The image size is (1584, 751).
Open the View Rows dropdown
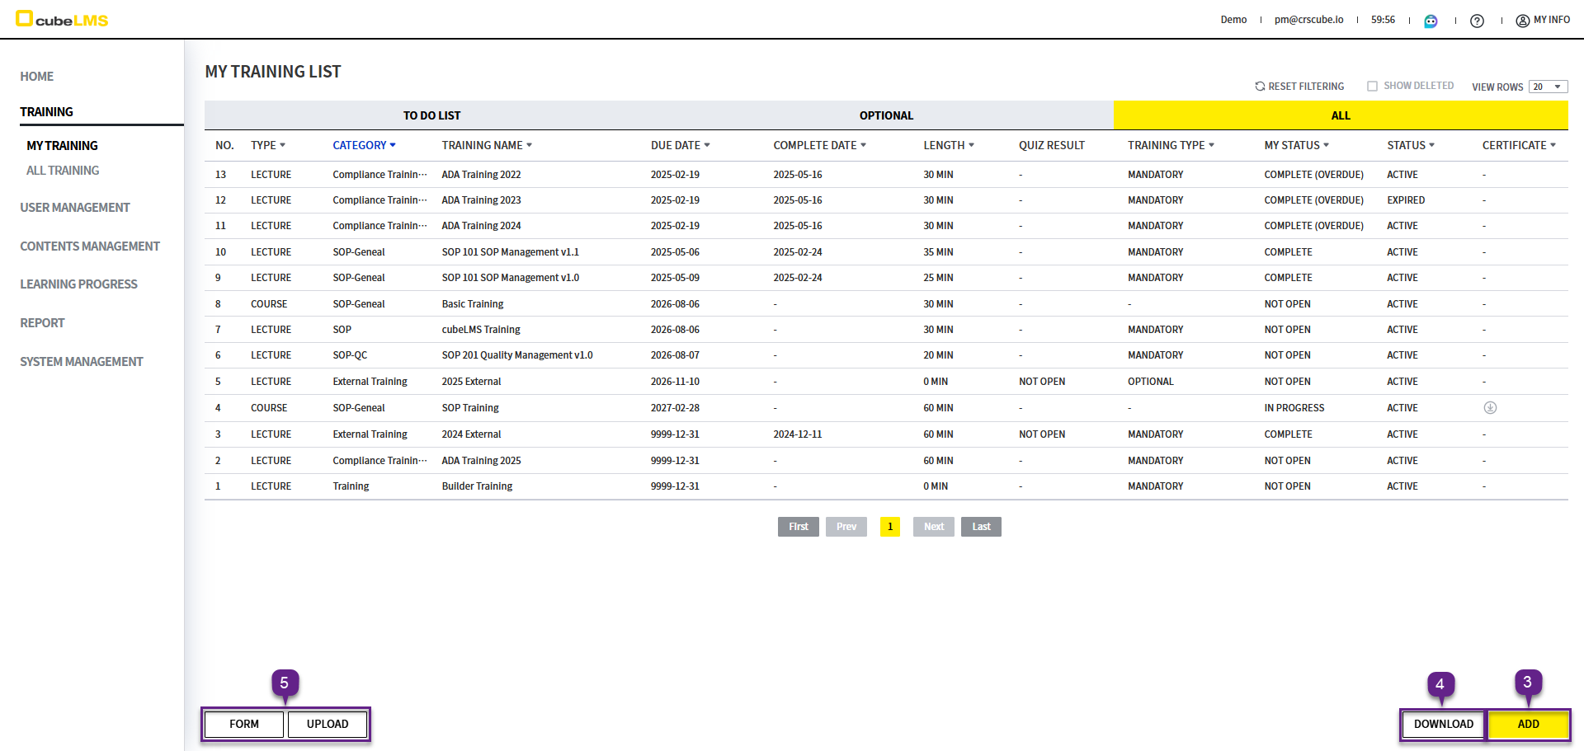pyautogui.click(x=1548, y=87)
